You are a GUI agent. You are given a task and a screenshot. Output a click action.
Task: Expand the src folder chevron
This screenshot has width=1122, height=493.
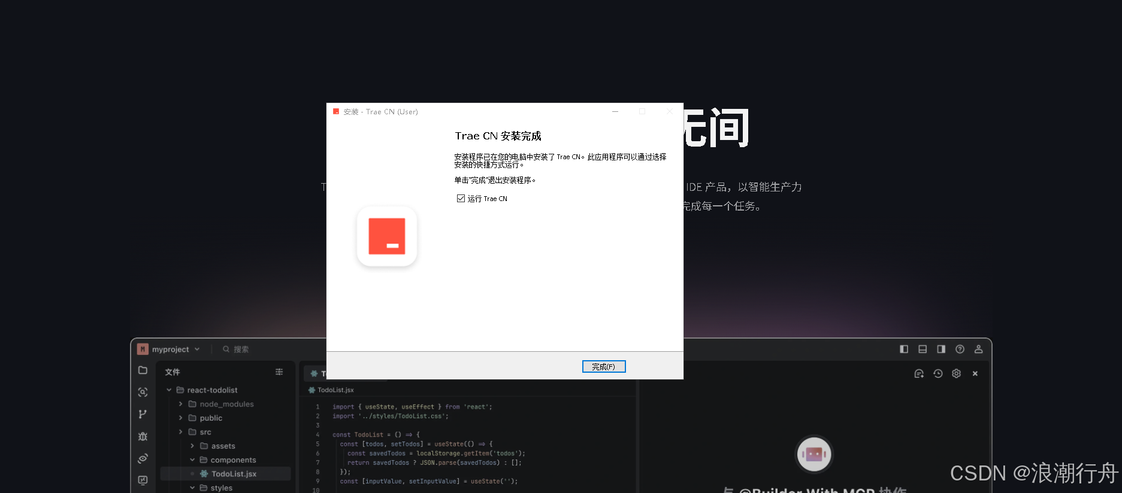point(180,432)
